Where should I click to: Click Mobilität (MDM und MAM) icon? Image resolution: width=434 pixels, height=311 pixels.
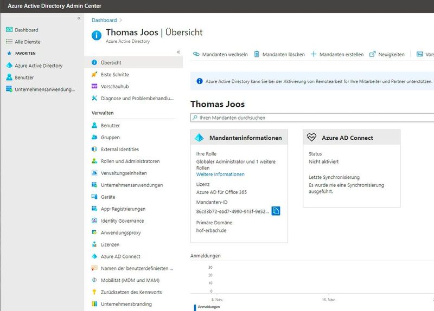point(94,280)
